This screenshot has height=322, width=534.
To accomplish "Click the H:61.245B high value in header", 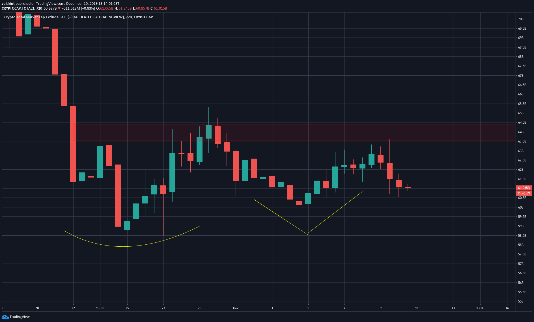I will tap(123, 8).
